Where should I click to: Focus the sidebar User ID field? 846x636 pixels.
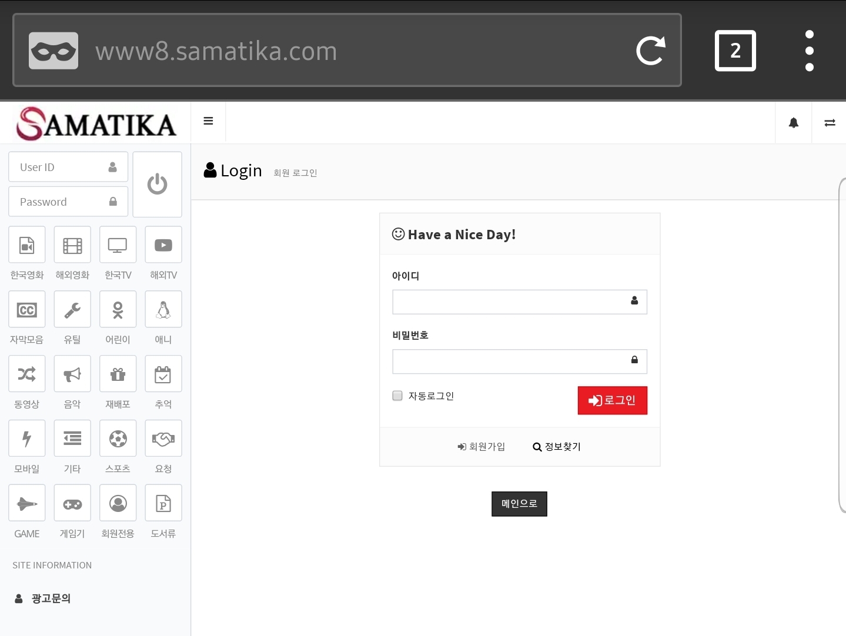click(68, 167)
